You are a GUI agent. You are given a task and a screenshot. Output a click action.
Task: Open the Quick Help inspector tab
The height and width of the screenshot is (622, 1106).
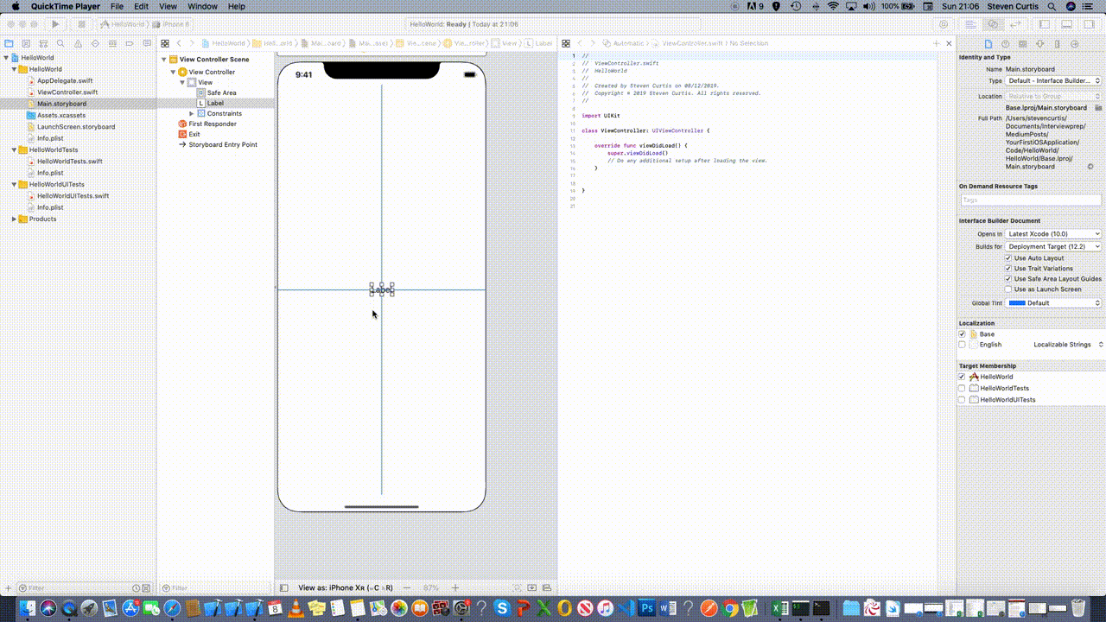coord(1007,44)
